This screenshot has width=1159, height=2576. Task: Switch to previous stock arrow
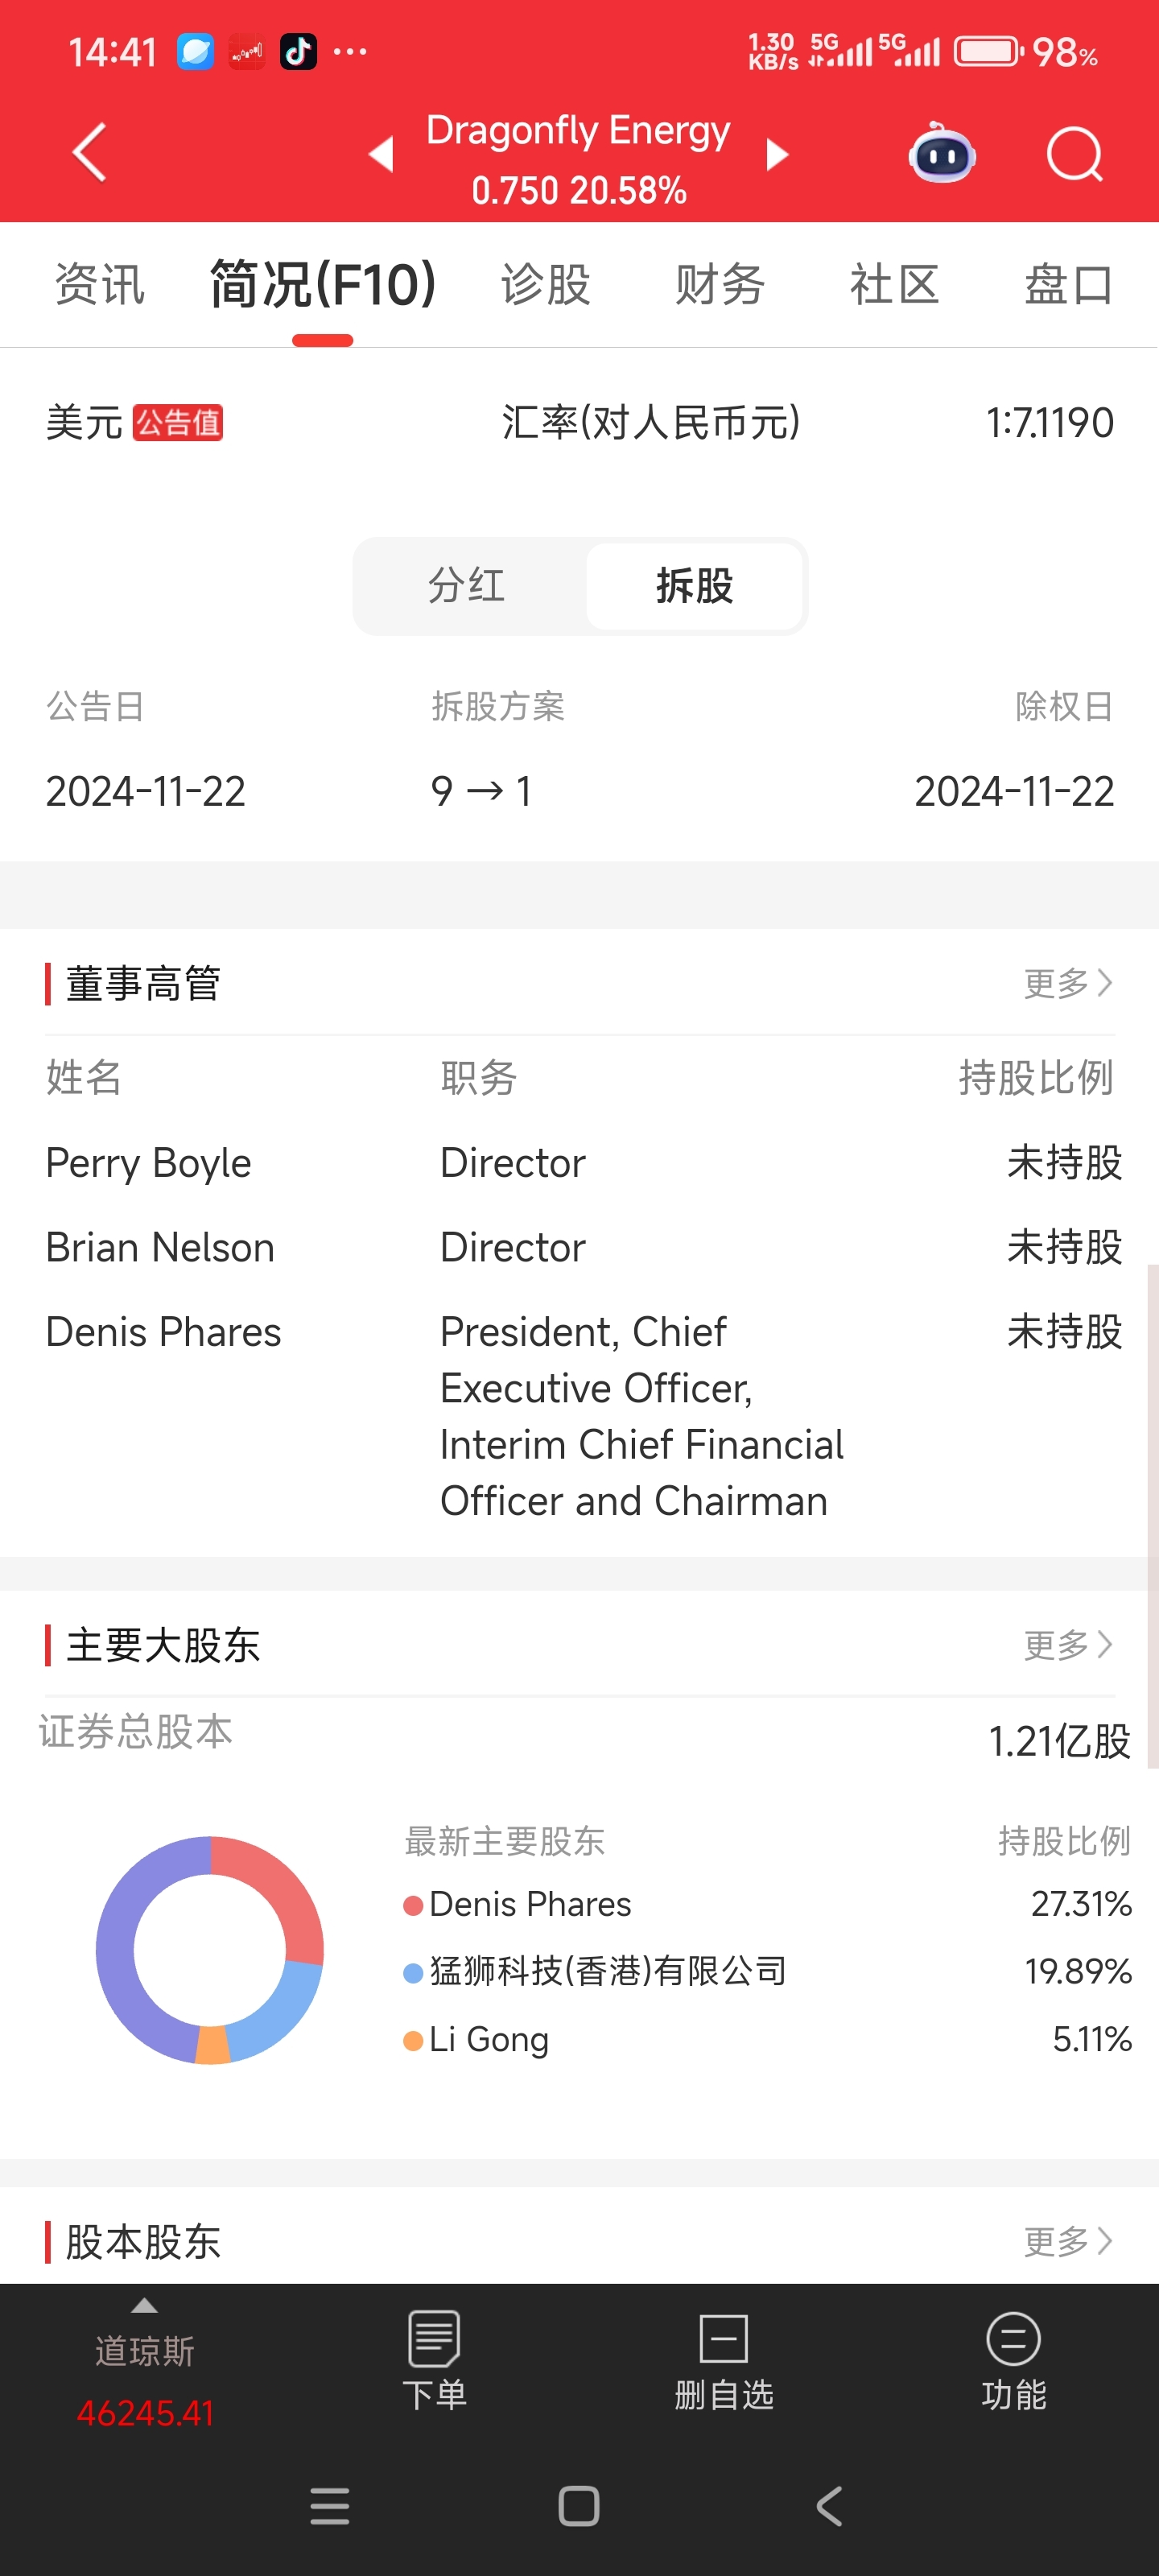coord(381,155)
